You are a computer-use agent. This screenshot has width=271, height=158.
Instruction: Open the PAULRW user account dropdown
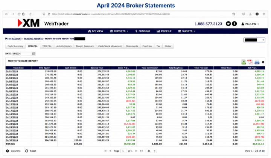pos(250,24)
